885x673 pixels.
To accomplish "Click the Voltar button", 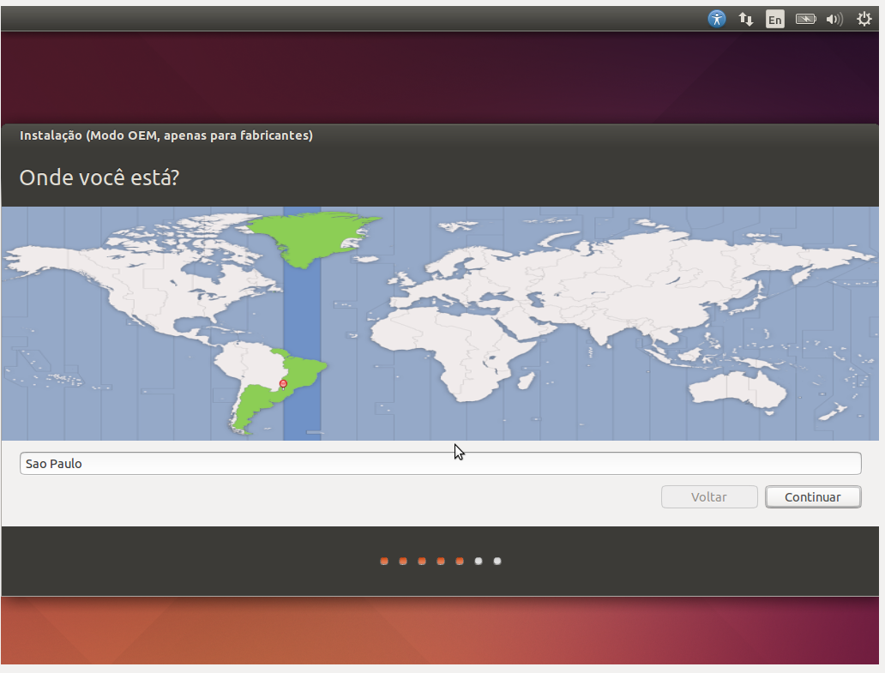I will [x=709, y=497].
